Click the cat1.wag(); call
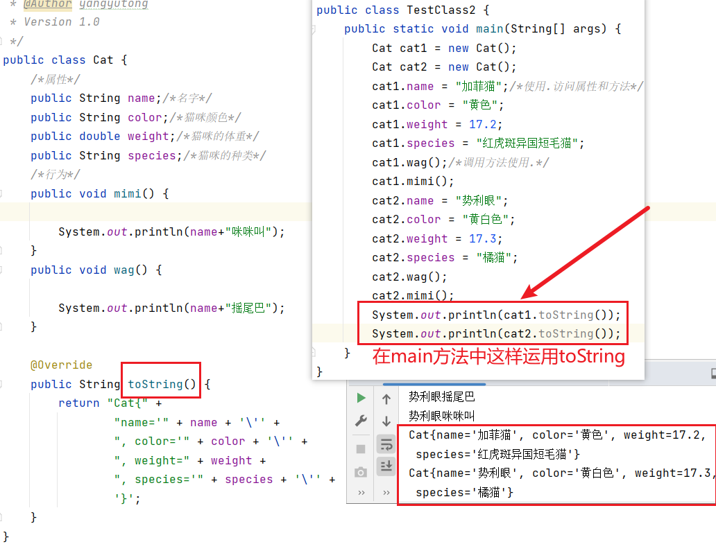 pyautogui.click(x=409, y=162)
